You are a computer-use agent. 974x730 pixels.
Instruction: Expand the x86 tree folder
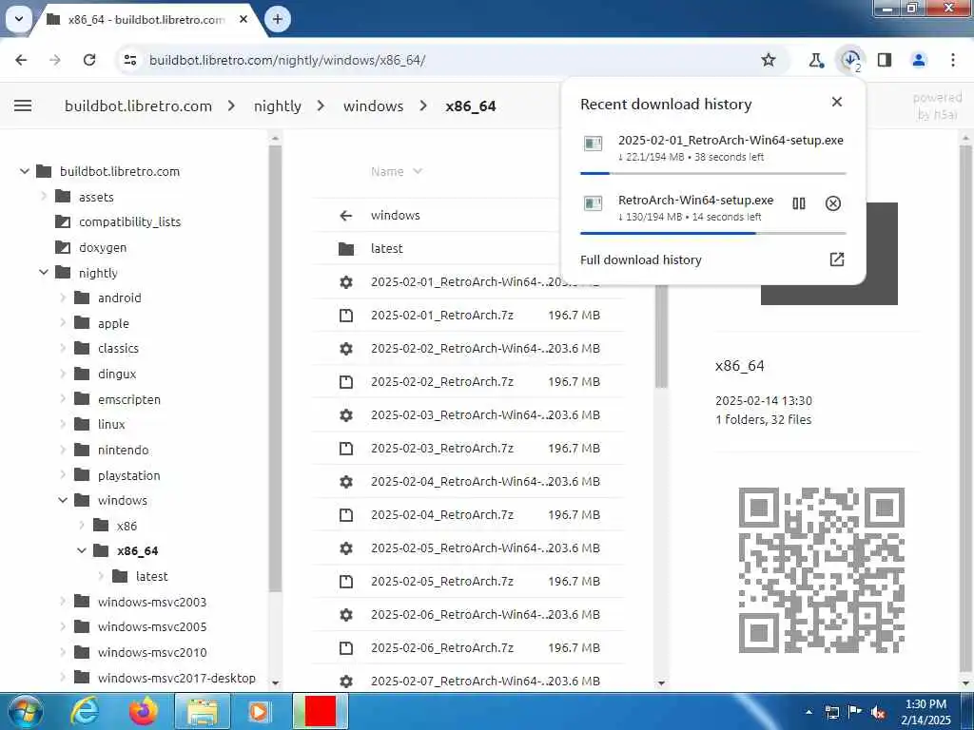(82, 525)
